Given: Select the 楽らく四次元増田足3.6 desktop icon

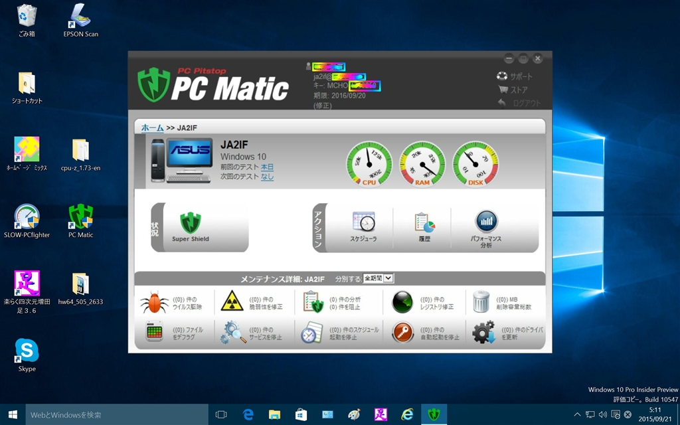Looking at the screenshot, I should coord(27,292).
